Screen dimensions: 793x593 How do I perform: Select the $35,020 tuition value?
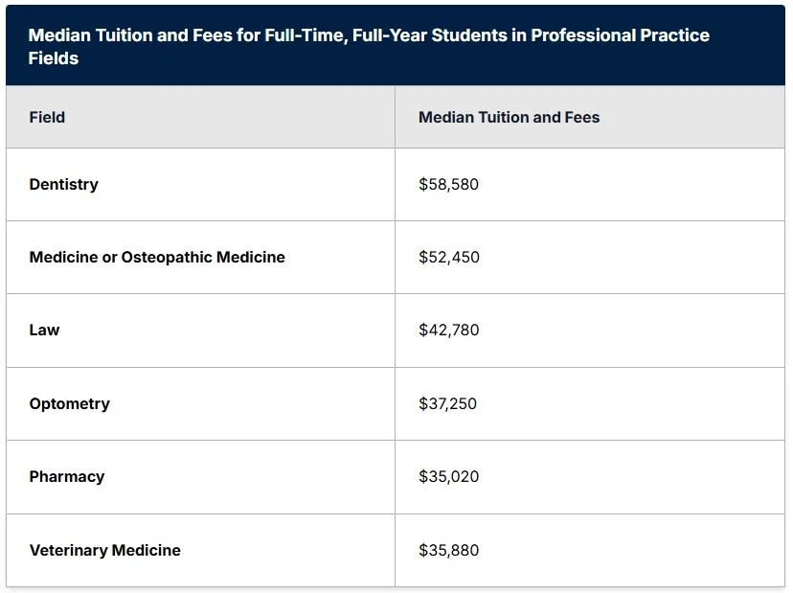(448, 476)
